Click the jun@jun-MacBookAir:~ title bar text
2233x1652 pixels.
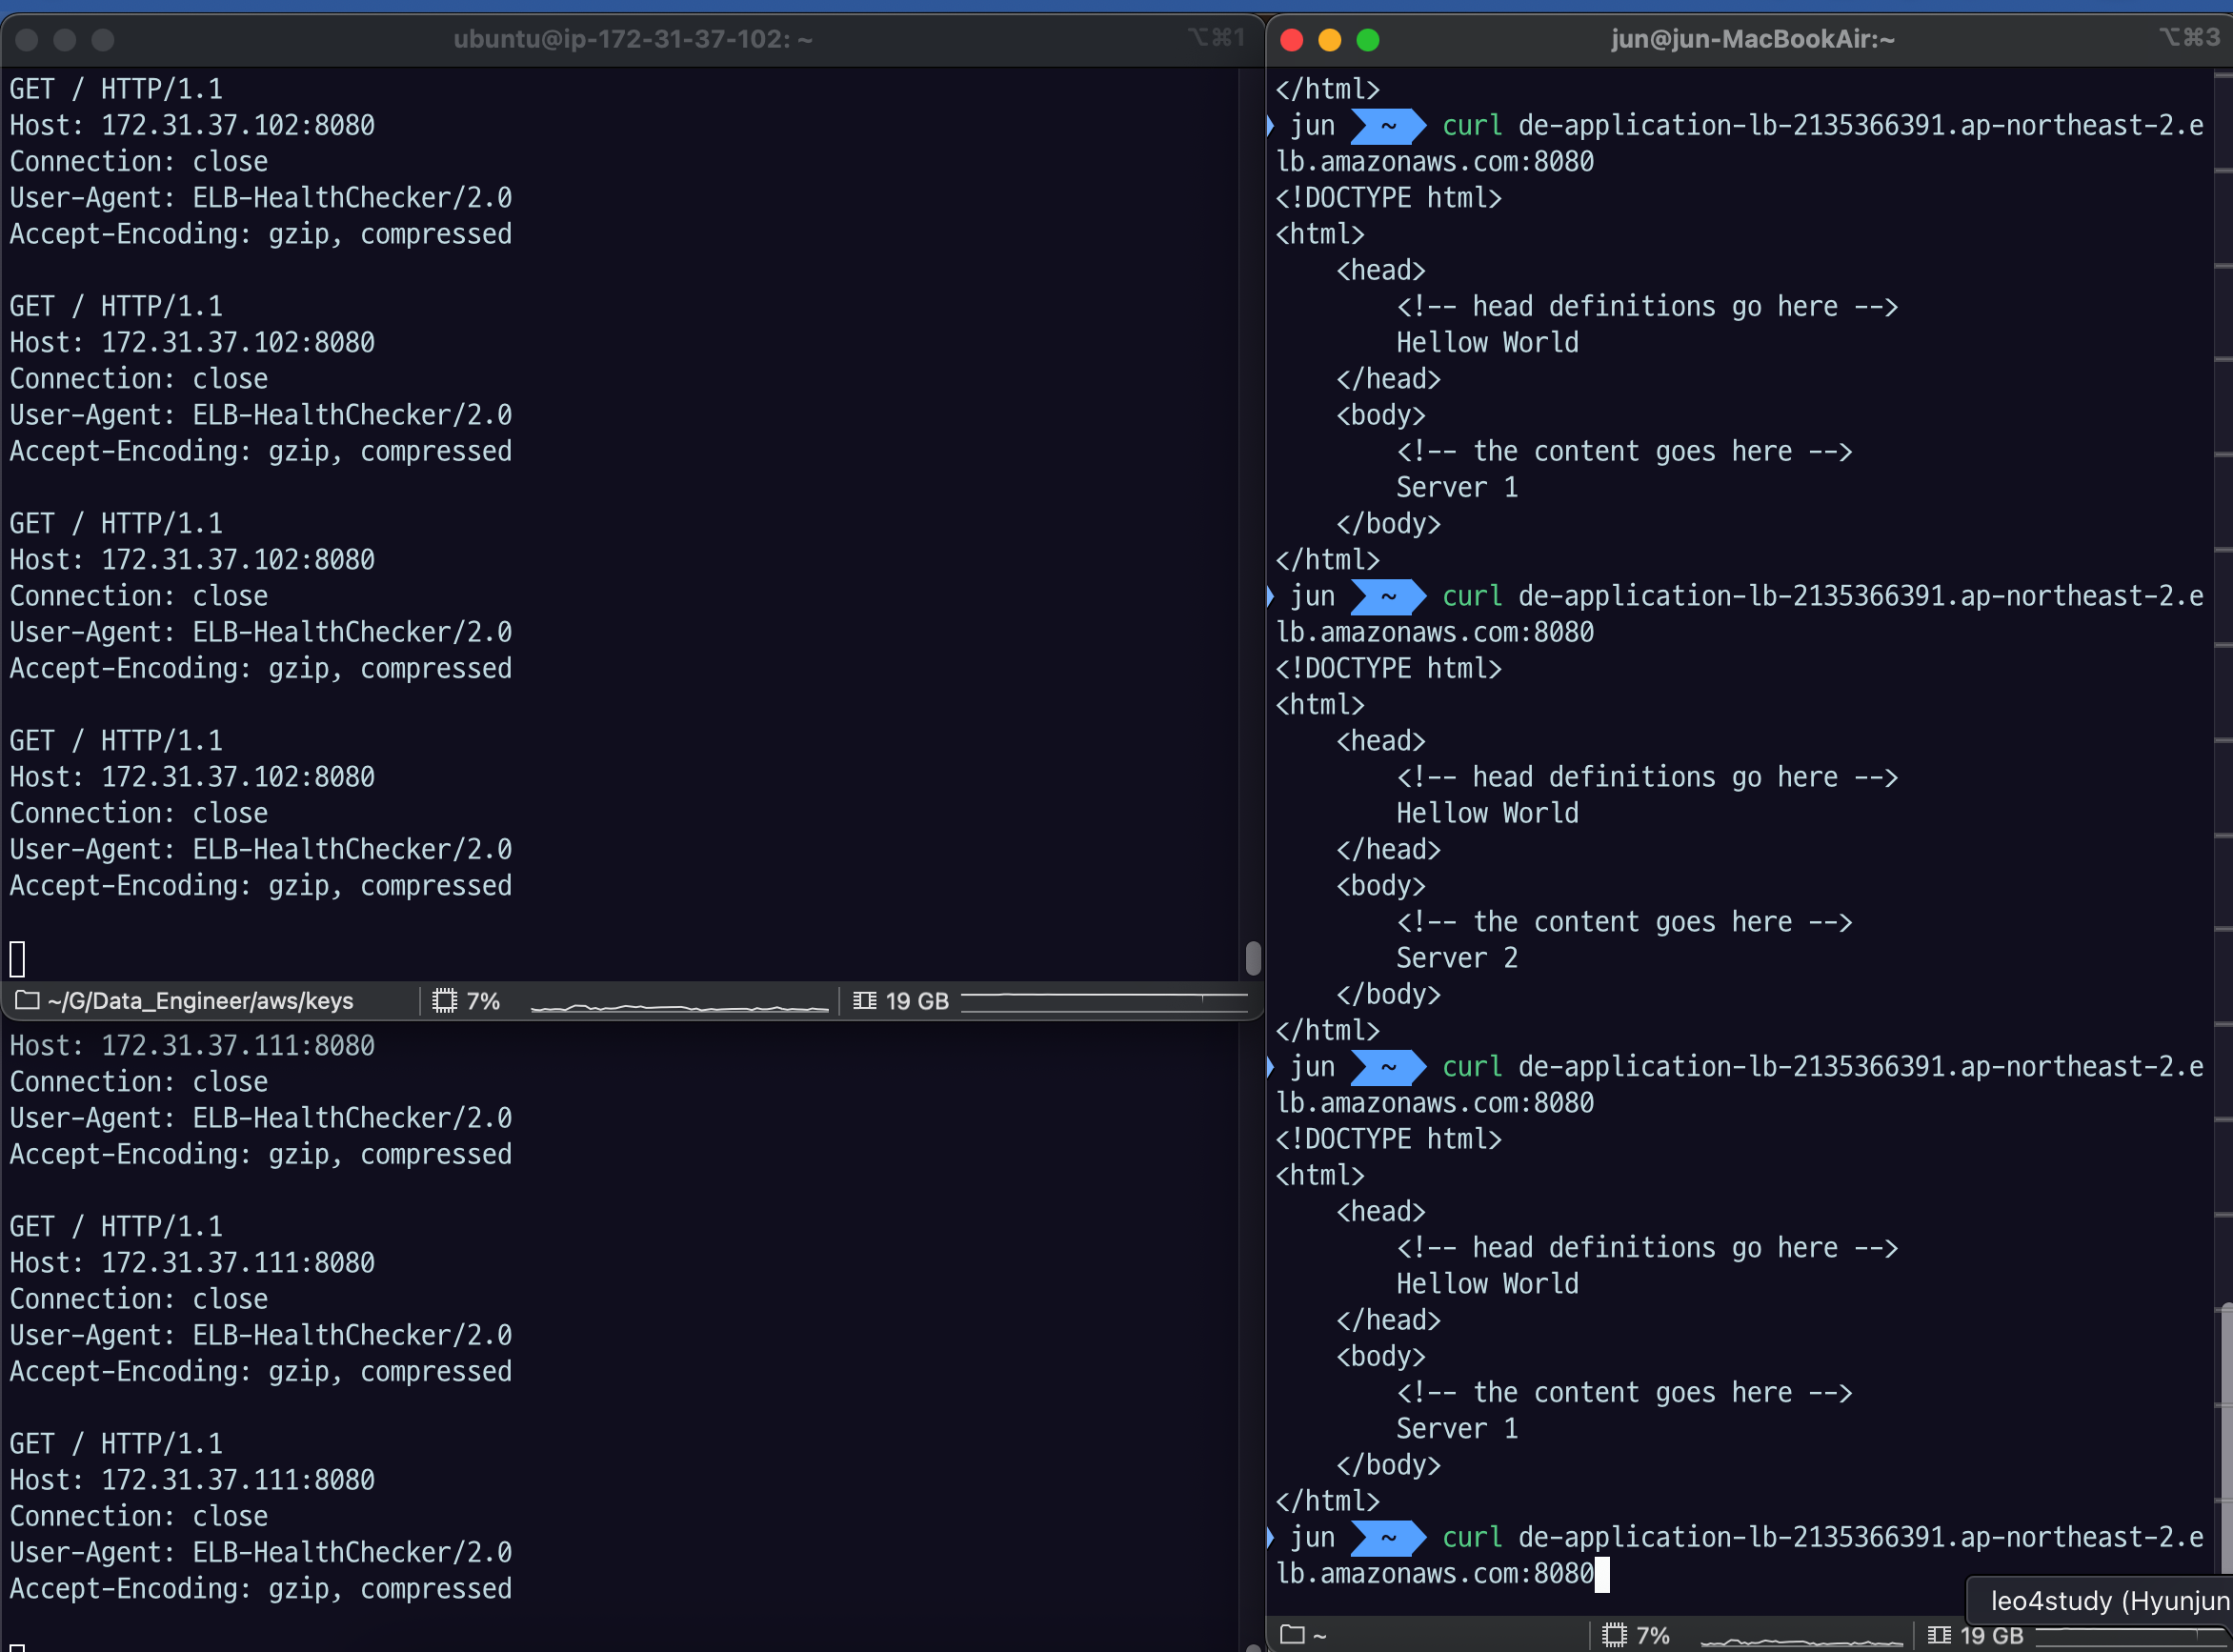pos(1752,40)
